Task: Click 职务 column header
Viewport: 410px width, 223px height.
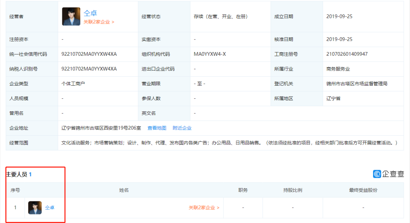Action: click(243, 190)
